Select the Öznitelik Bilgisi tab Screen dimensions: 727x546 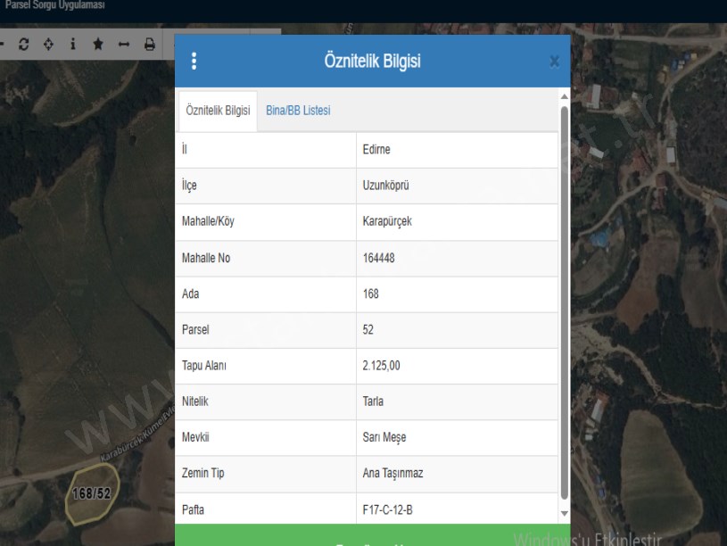[x=218, y=110]
